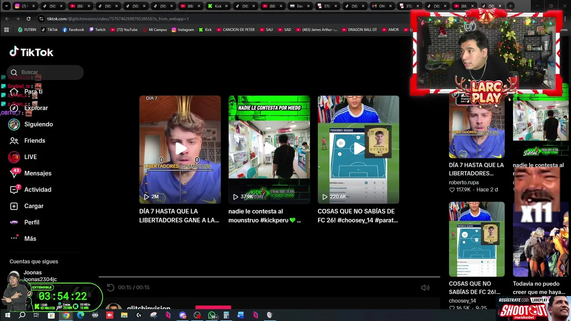The width and height of the screenshot is (571, 321).
Task: Play the DÍA 7 Libertadores video
Action: point(180,149)
